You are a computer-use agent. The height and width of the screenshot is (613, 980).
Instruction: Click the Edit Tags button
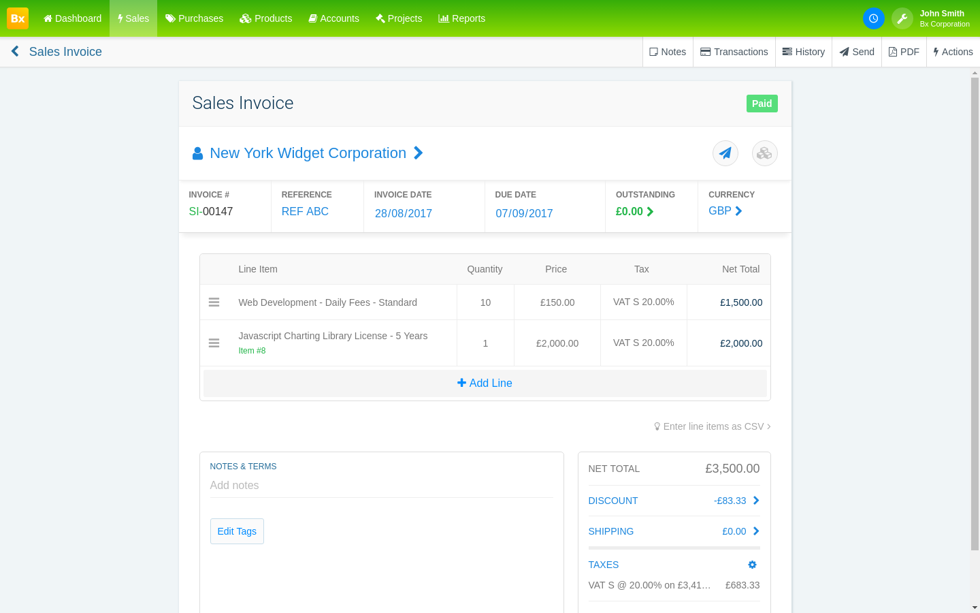click(237, 531)
